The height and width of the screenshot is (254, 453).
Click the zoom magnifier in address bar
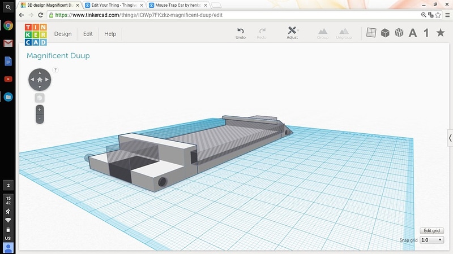point(424,15)
